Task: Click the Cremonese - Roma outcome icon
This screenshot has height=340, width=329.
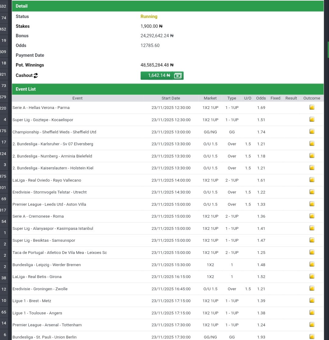Action: (x=312, y=216)
